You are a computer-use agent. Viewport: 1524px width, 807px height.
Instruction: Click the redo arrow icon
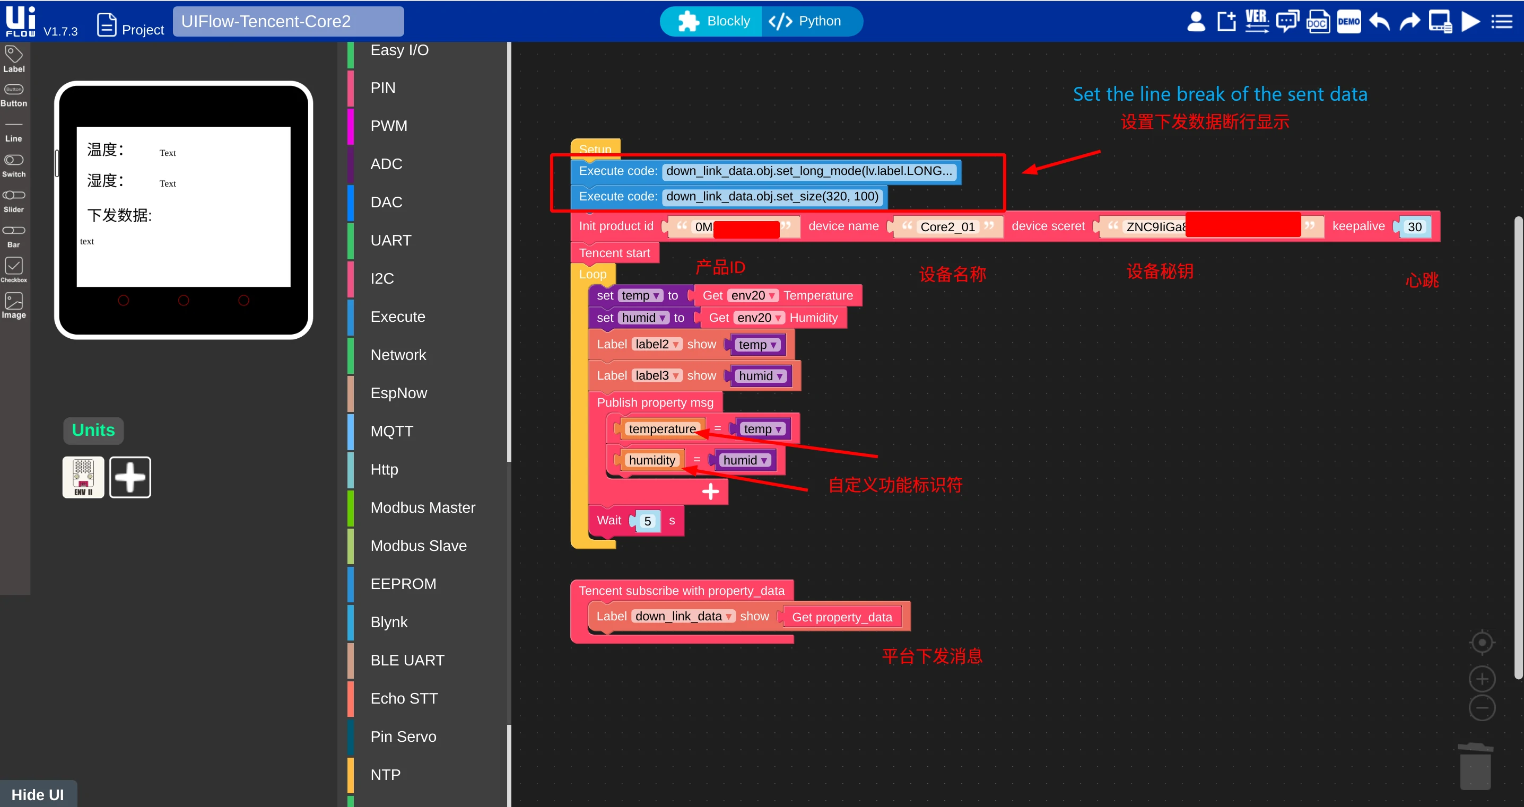coord(1410,22)
